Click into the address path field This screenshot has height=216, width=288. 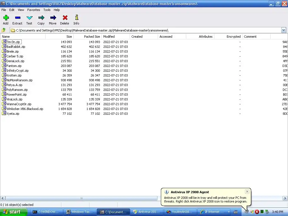[145, 30]
